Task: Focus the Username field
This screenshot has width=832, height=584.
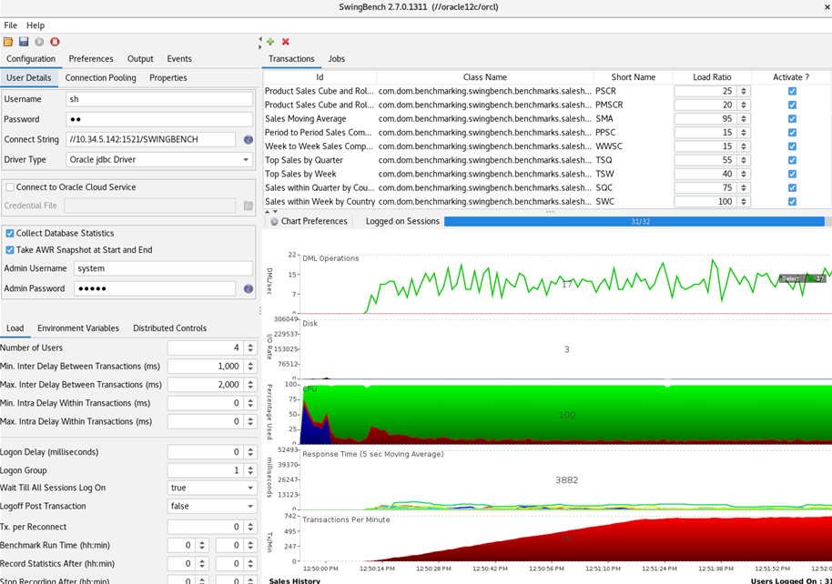Action: [159, 99]
